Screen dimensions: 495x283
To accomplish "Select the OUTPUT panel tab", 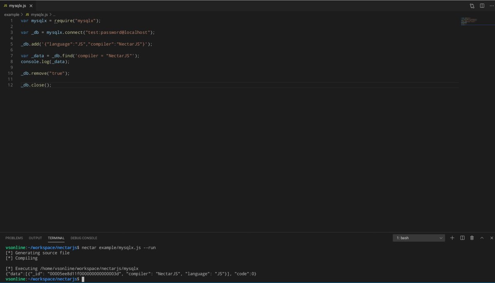I will [35, 238].
